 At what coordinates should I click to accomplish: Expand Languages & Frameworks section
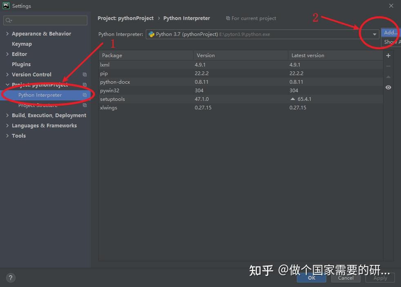[7, 125]
